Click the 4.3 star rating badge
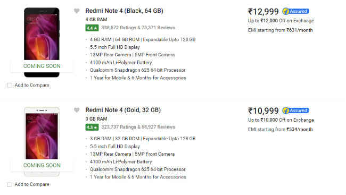The height and width of the screenshot is (195, 346). 92,127
